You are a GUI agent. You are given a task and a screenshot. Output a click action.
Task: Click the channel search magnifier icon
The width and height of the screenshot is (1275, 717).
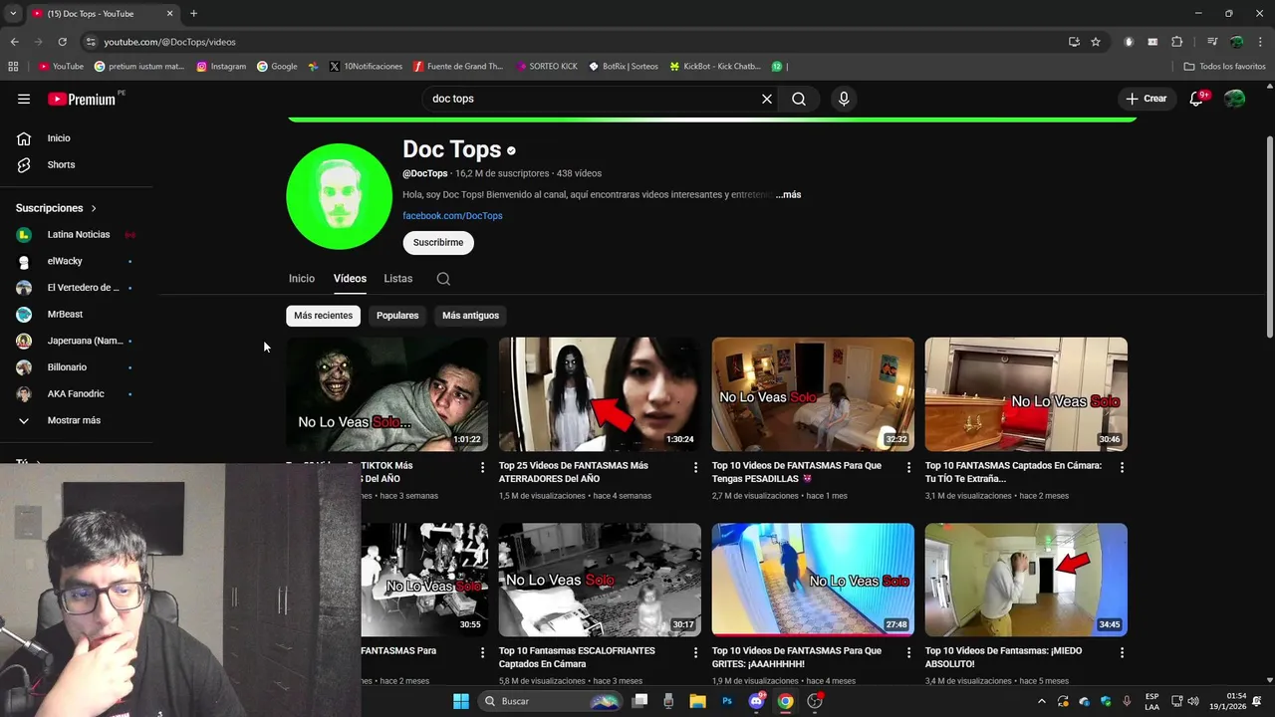click(443, 279)
